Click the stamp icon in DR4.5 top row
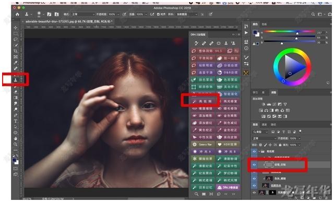This screenshot has height=202, width=334. pyautogui.click(x=226, y=43)
